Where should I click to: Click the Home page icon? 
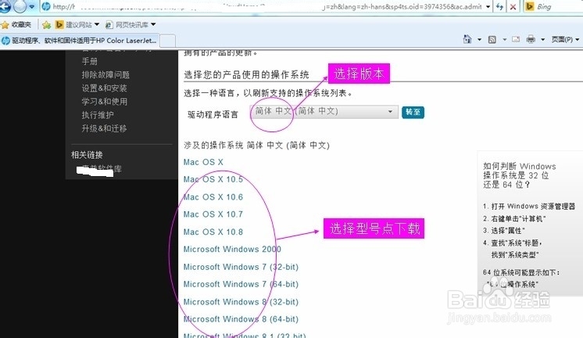coord(467,39)
